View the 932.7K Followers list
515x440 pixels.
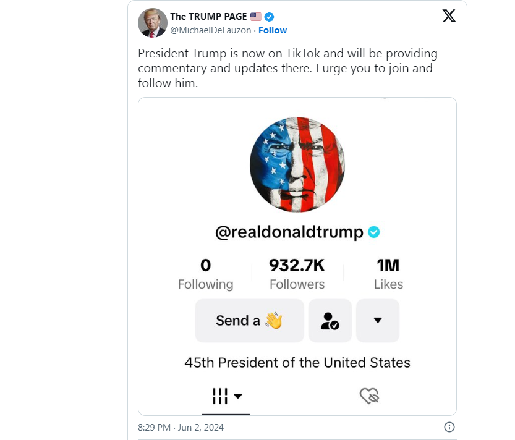coord(297,274)
